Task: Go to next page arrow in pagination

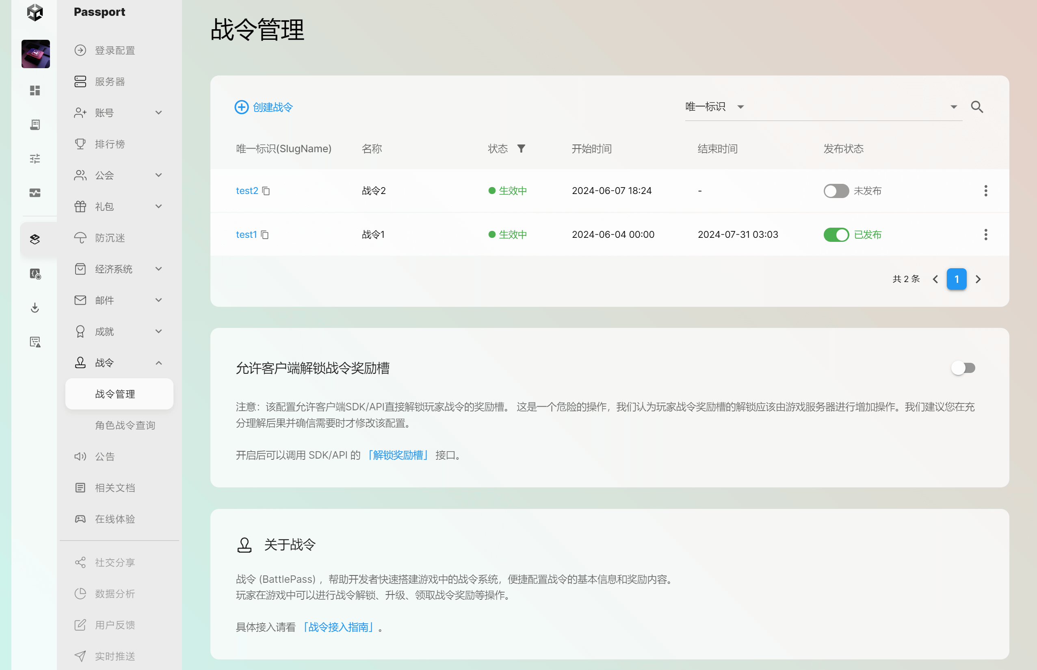Action: [978, 279]
